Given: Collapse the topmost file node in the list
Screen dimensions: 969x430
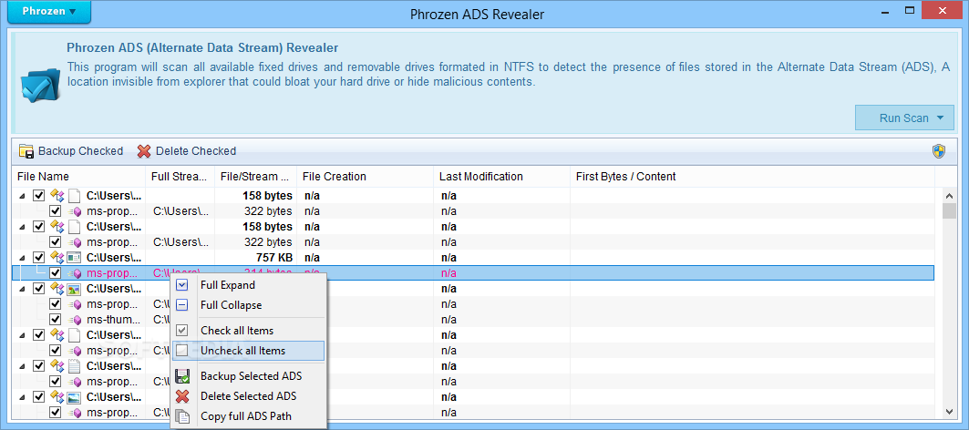Looking at the screenshot, I should point(22,196).
